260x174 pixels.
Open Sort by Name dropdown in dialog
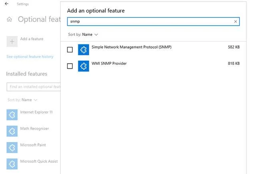coord(83,35)
